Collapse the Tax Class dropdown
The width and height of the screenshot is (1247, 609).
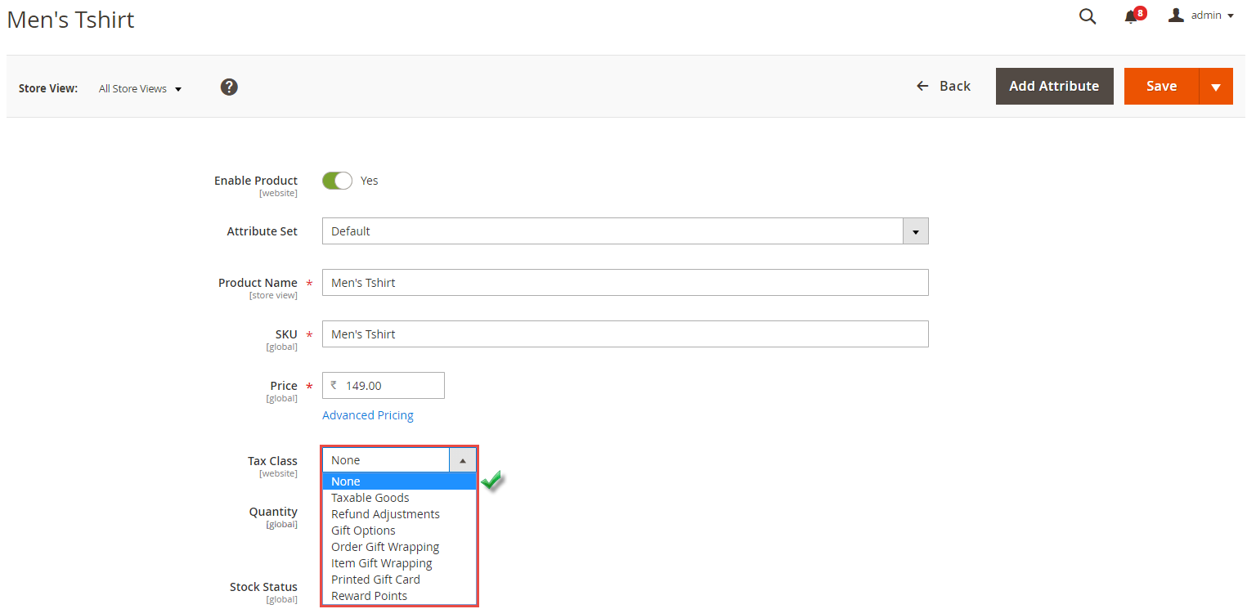click(463, 459)
